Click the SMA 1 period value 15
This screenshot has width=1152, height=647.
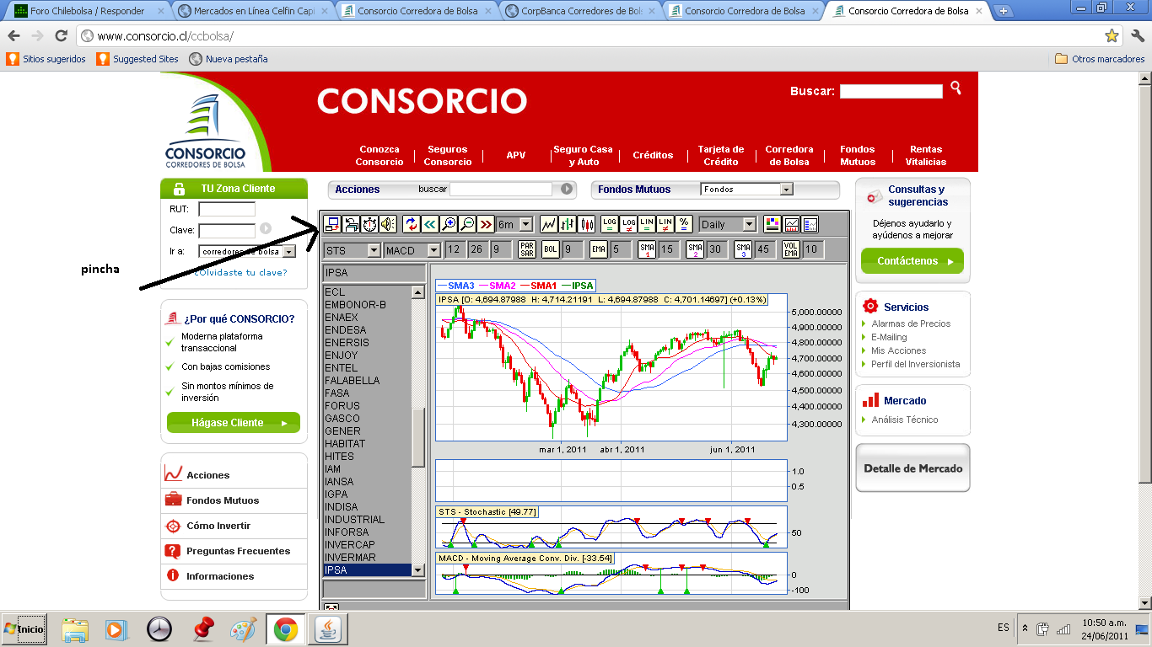(x=667, y=249)
